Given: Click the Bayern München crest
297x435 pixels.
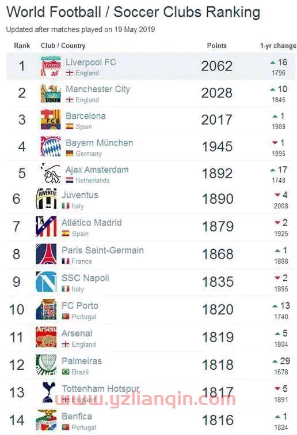Looking at the screenshot, I should pos(51,146).
